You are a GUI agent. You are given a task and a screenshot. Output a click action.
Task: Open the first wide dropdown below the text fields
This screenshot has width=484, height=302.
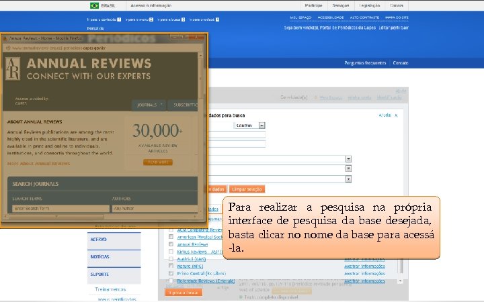coord(280,159)
